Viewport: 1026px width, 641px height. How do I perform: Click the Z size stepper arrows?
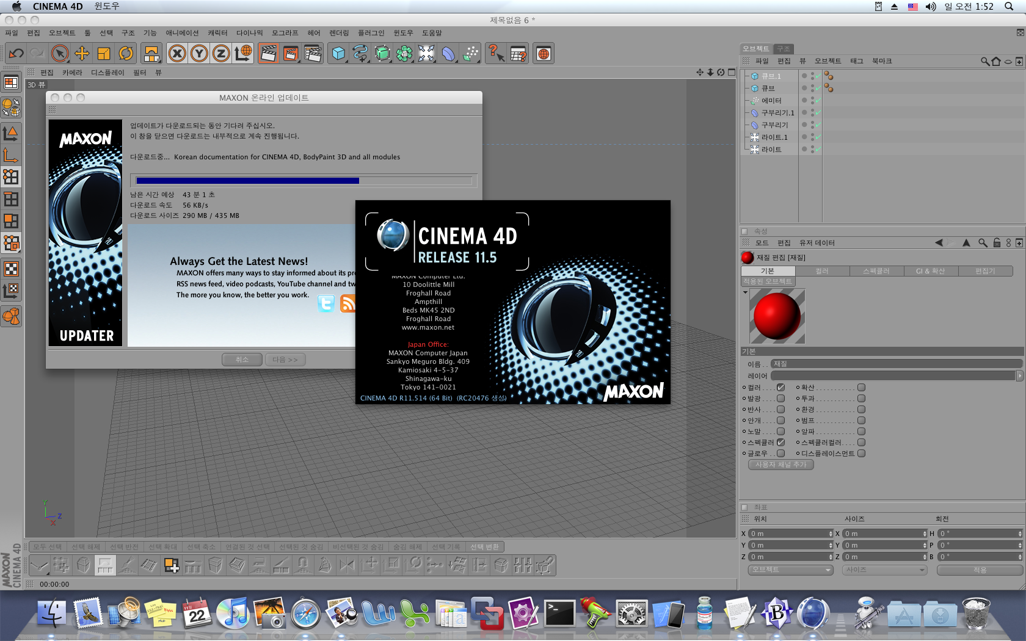[x=925, y=557]
